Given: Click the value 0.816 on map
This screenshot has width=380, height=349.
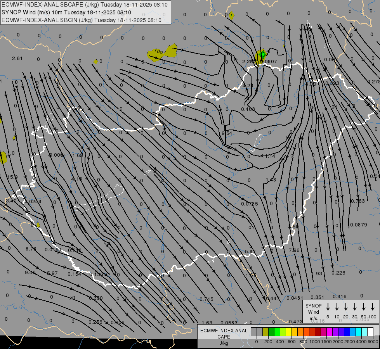Looking at the screenshot, I should (340, 296).
